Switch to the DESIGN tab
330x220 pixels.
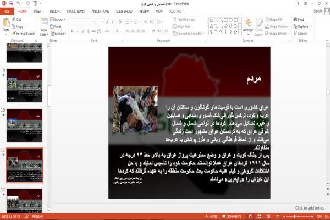pyautogui.click(x=54, y=11)
